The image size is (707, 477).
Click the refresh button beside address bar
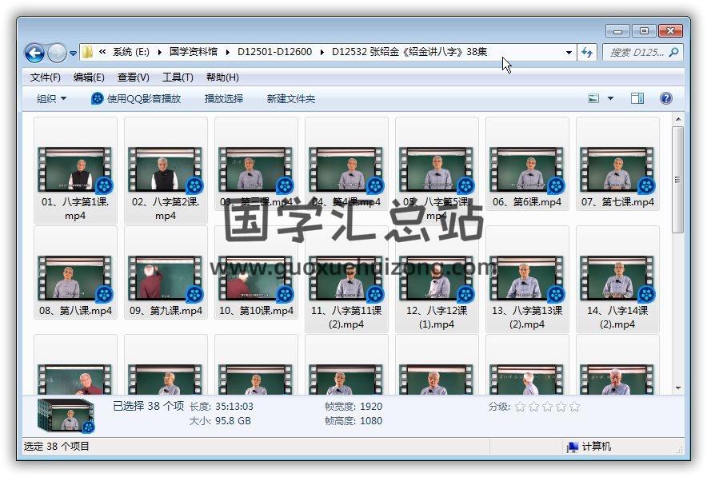click(x=588, y=53)
